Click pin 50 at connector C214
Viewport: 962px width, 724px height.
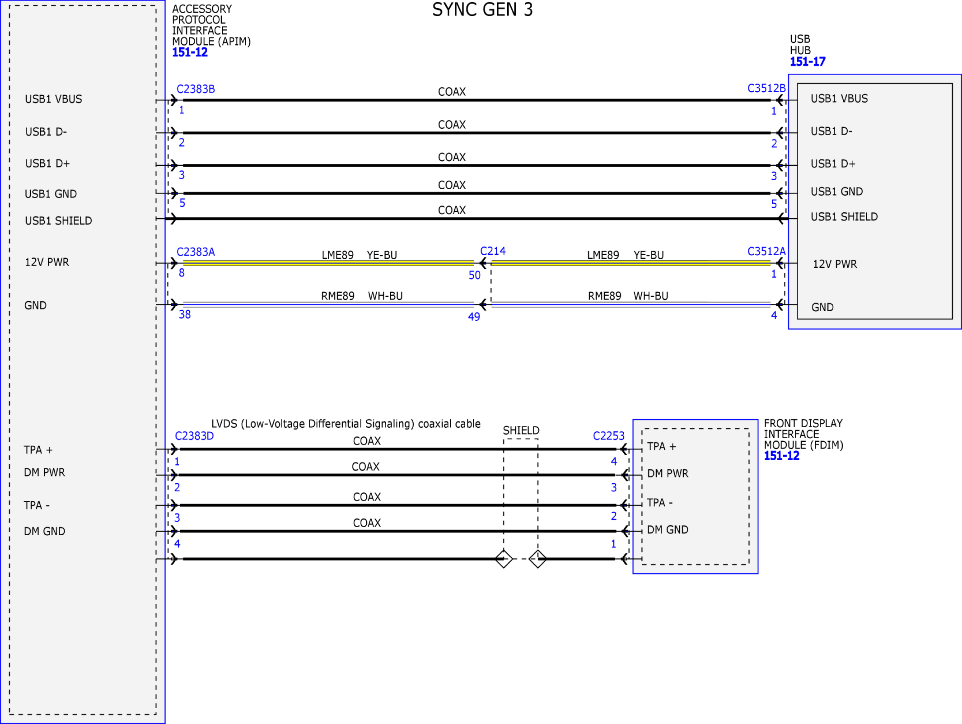474,275
